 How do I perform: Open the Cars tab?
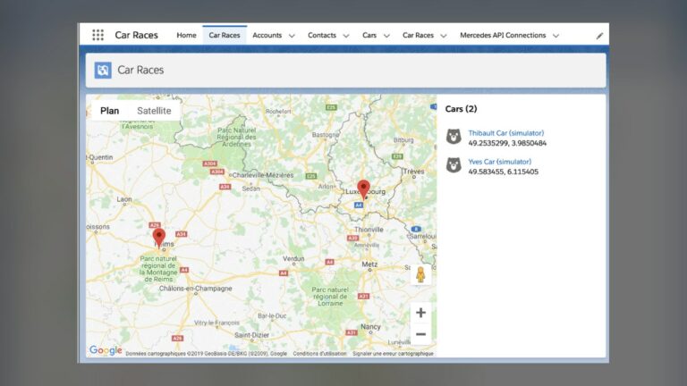tap(369, 35)
